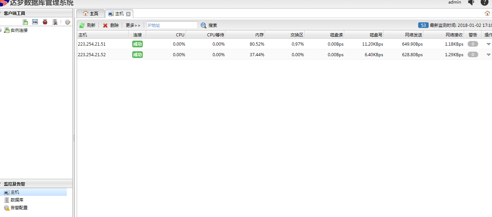Click the alarm count badge for 223.254.21.52

[473, 55]
